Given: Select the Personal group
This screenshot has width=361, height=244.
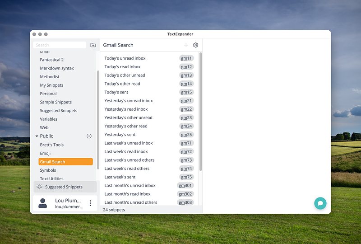Looking at the screenshot, I should pyautogui.click(x=48, y=94).
